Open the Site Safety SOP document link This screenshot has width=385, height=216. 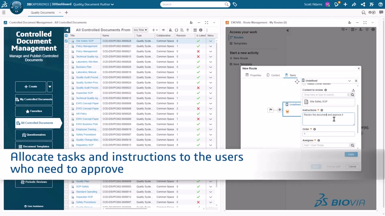point(85,41)
